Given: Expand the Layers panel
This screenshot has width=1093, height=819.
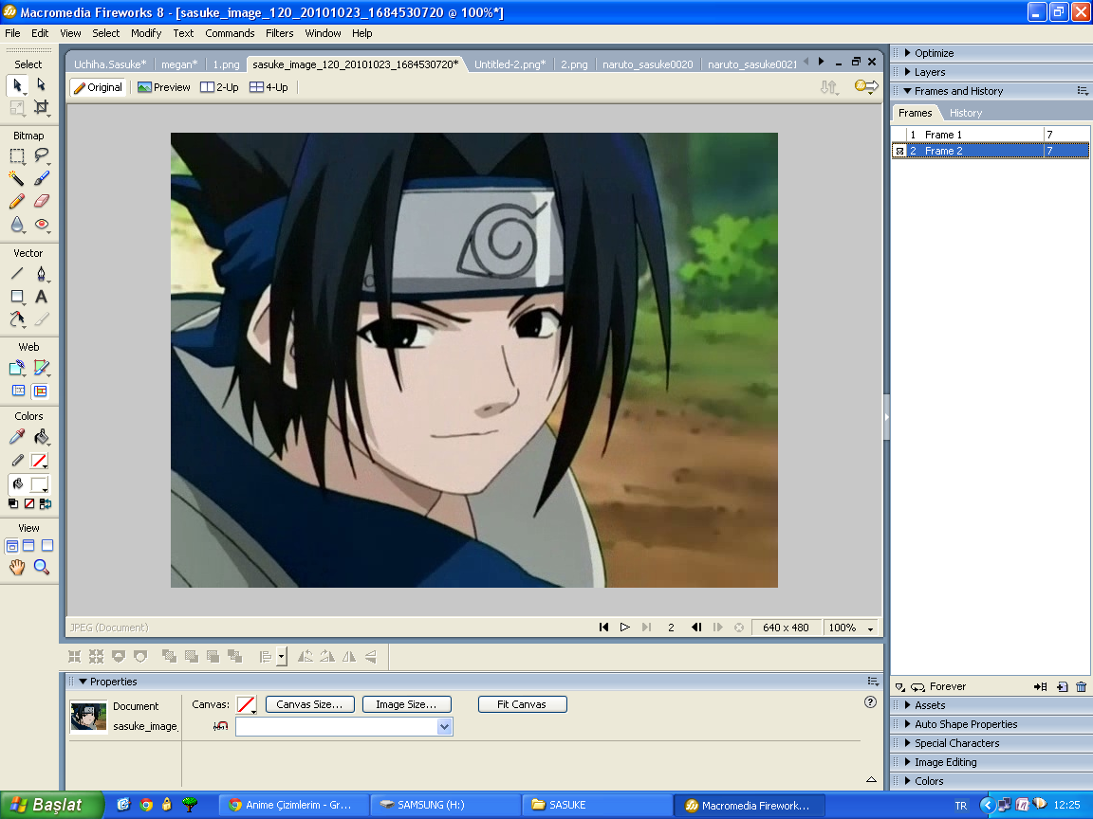Looking at the screenshot, I should (x=908, y=72).
